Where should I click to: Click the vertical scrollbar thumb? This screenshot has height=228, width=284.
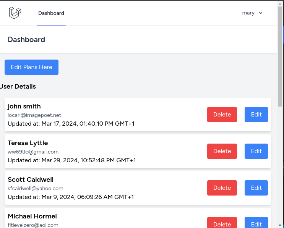[x=280, y=57]
